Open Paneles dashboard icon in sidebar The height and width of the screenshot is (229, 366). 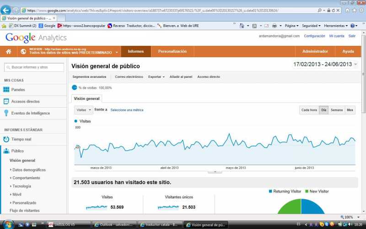(6, 90)
